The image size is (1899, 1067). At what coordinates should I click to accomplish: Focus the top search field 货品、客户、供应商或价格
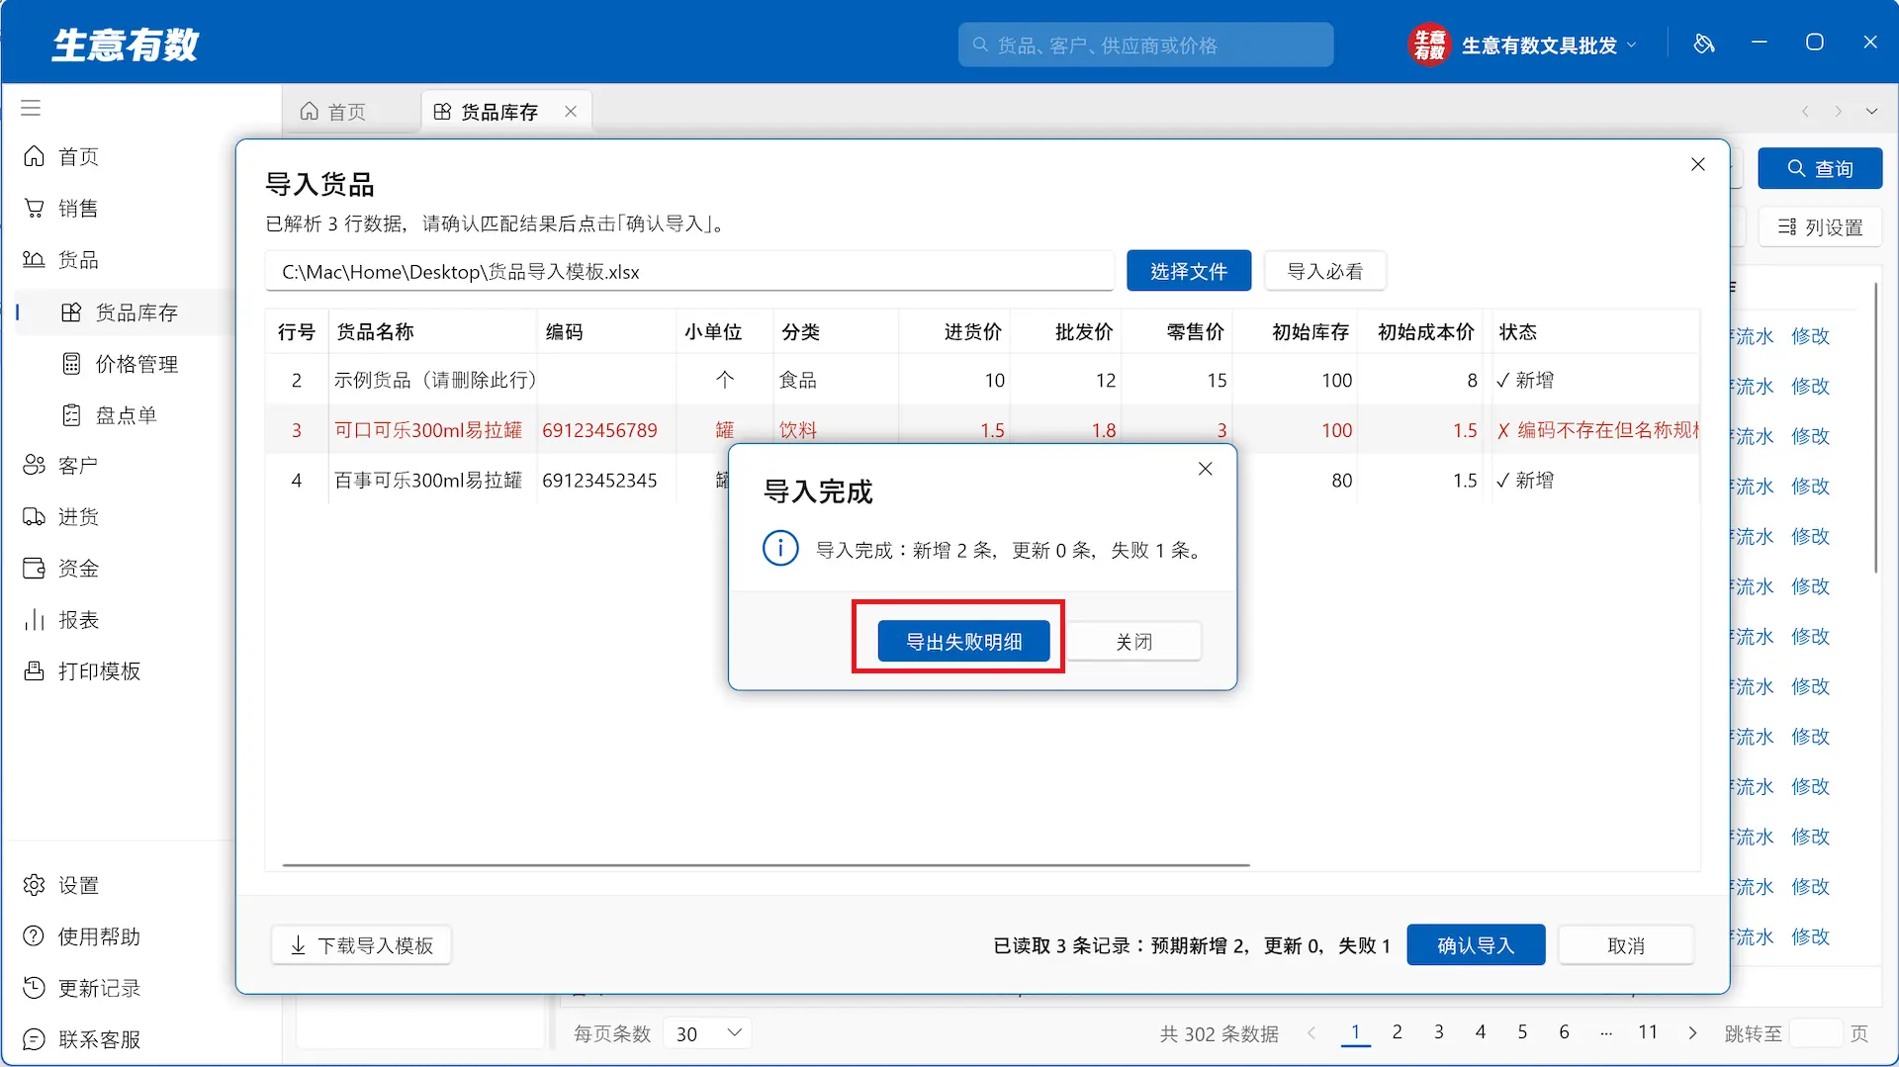coord(1145,45)
